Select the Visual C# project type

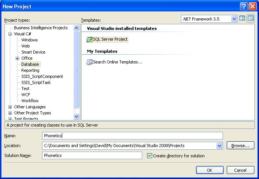coord(22,34)
